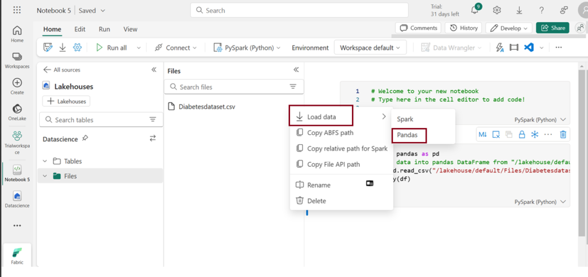Click the freeze cell snowflake icon
Viewport: 588px width, 277px height.
[535, 134]
